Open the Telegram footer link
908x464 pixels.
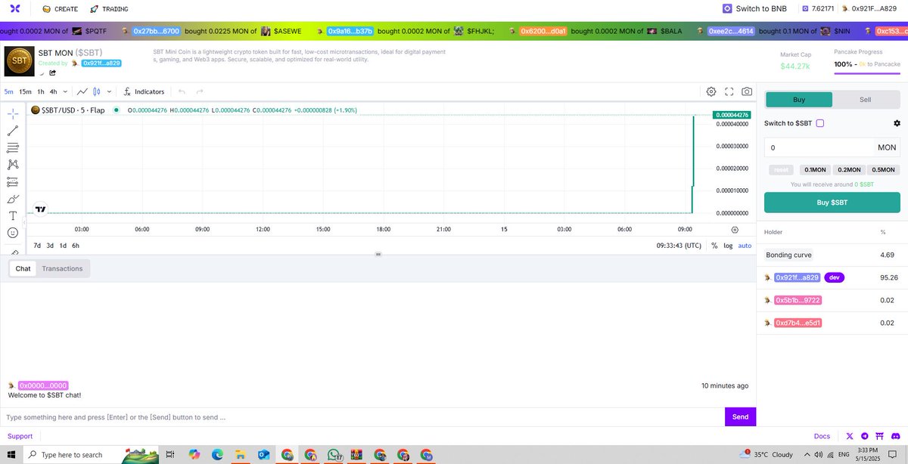(x=865, y=436)
